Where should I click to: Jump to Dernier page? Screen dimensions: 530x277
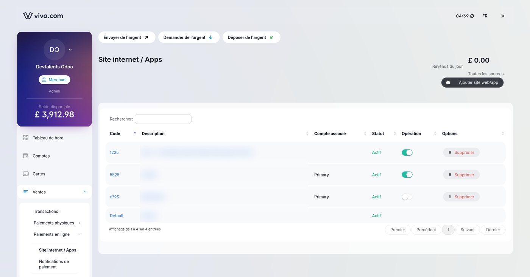493,230
